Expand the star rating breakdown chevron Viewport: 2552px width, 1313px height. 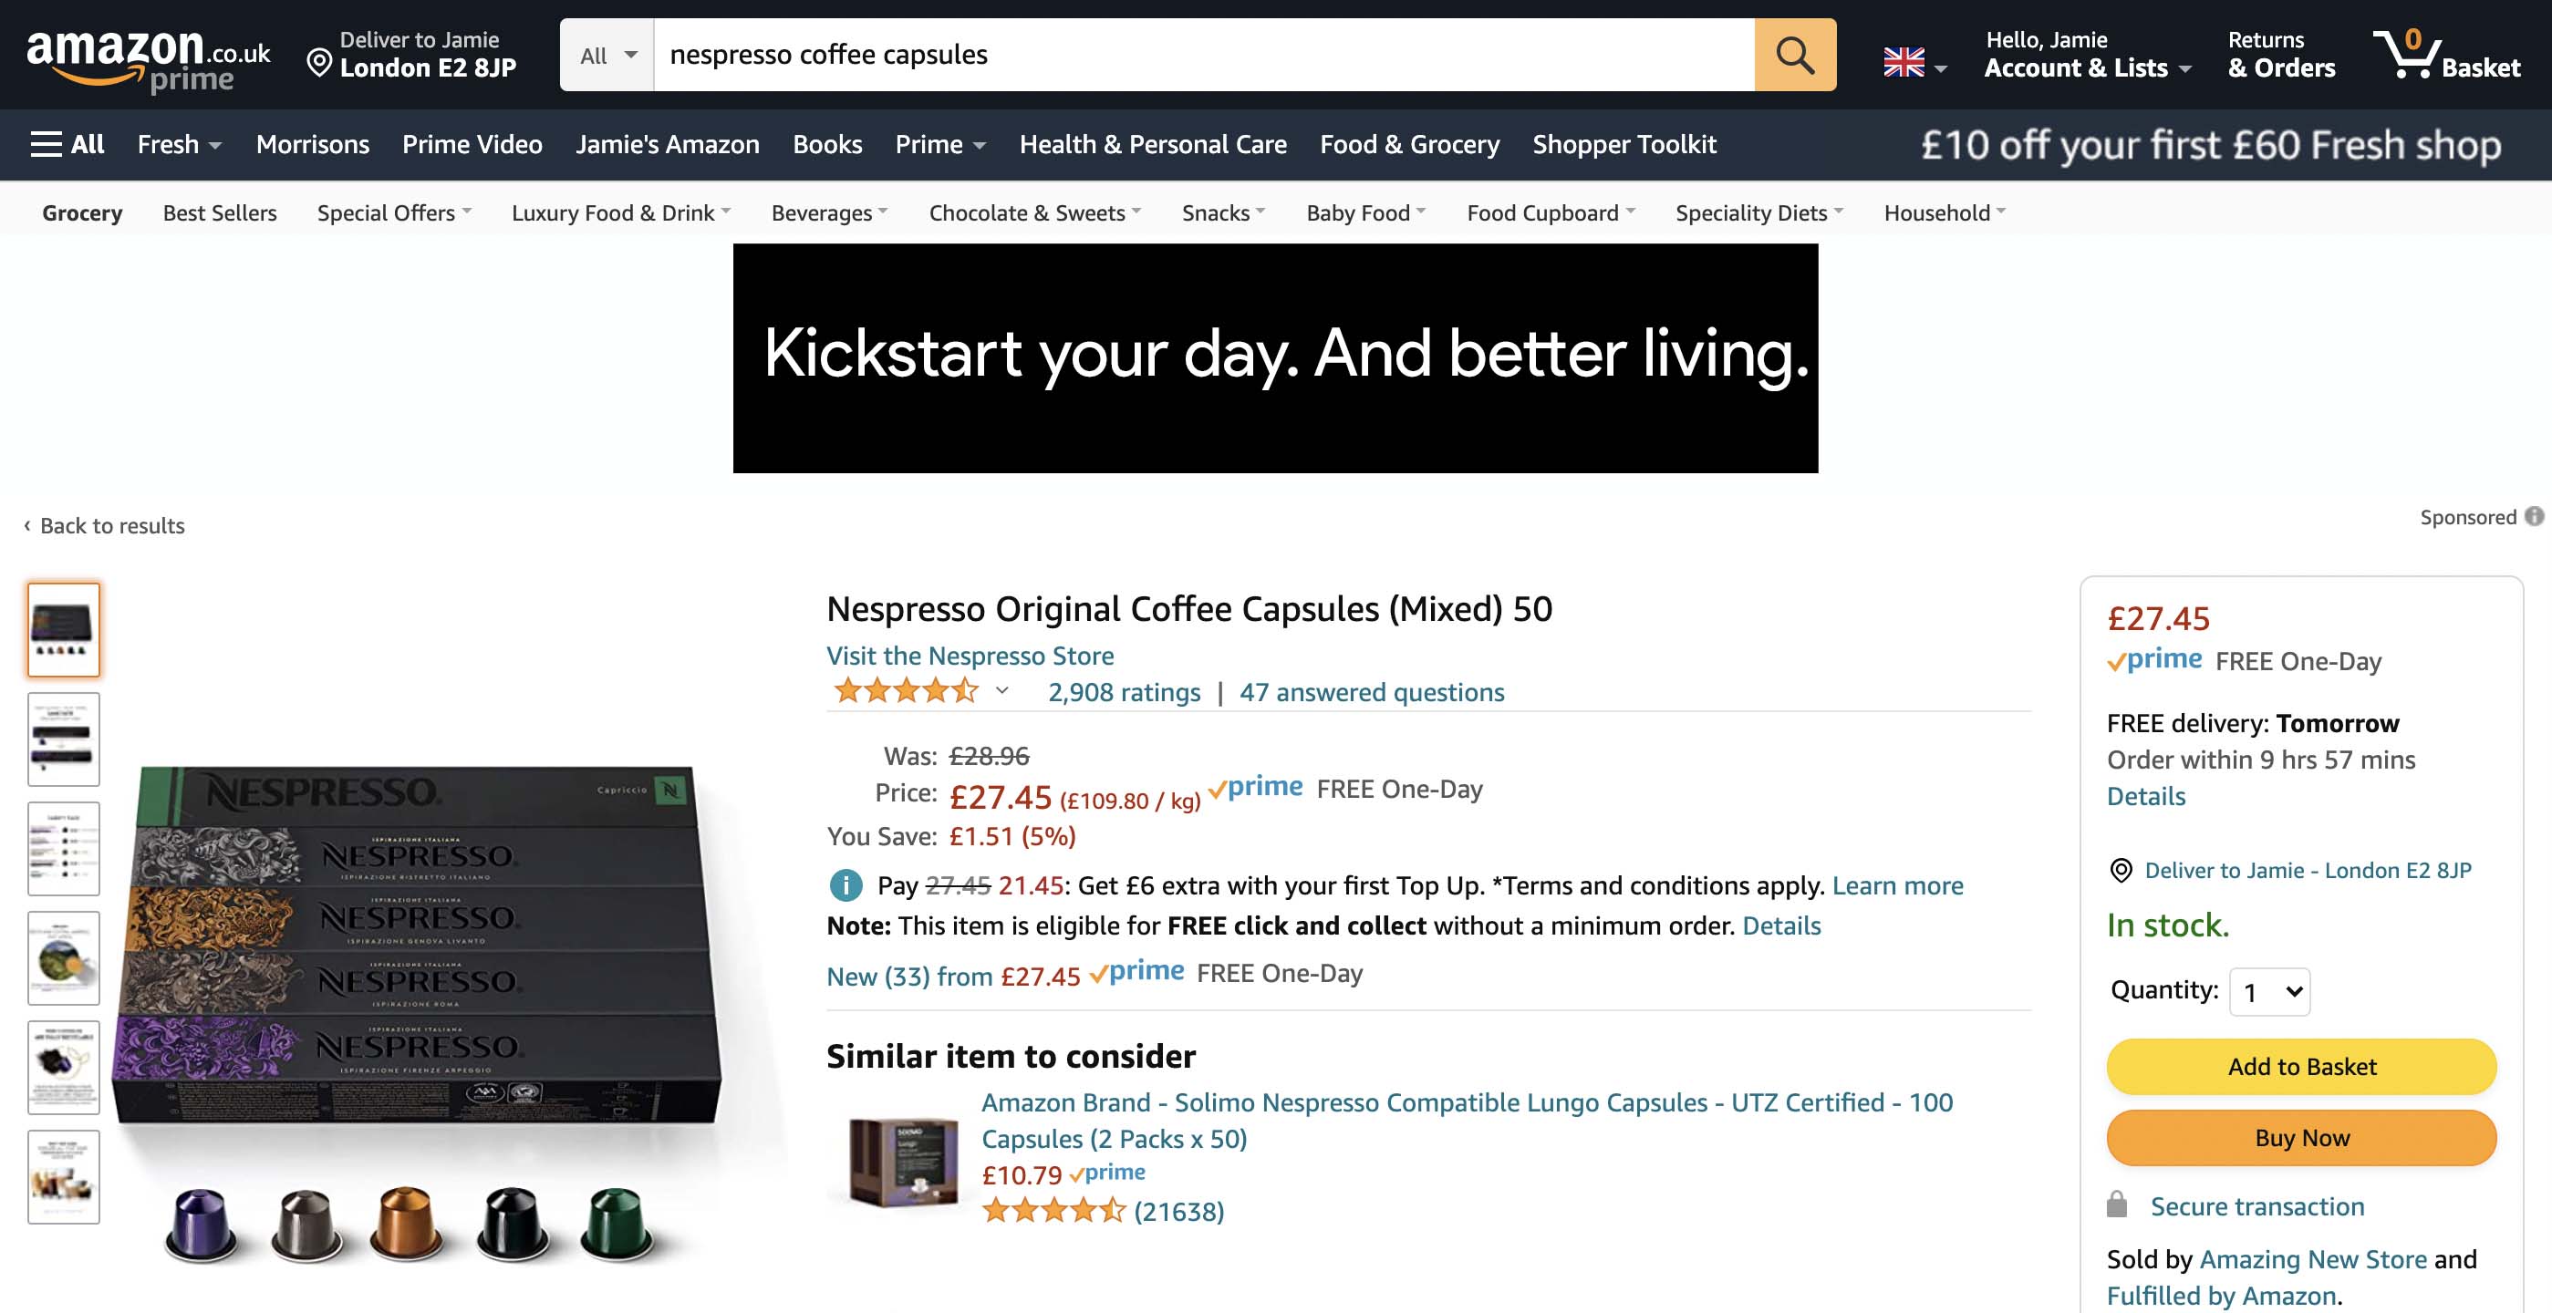pyautogui.click(x=1001, y=691)
